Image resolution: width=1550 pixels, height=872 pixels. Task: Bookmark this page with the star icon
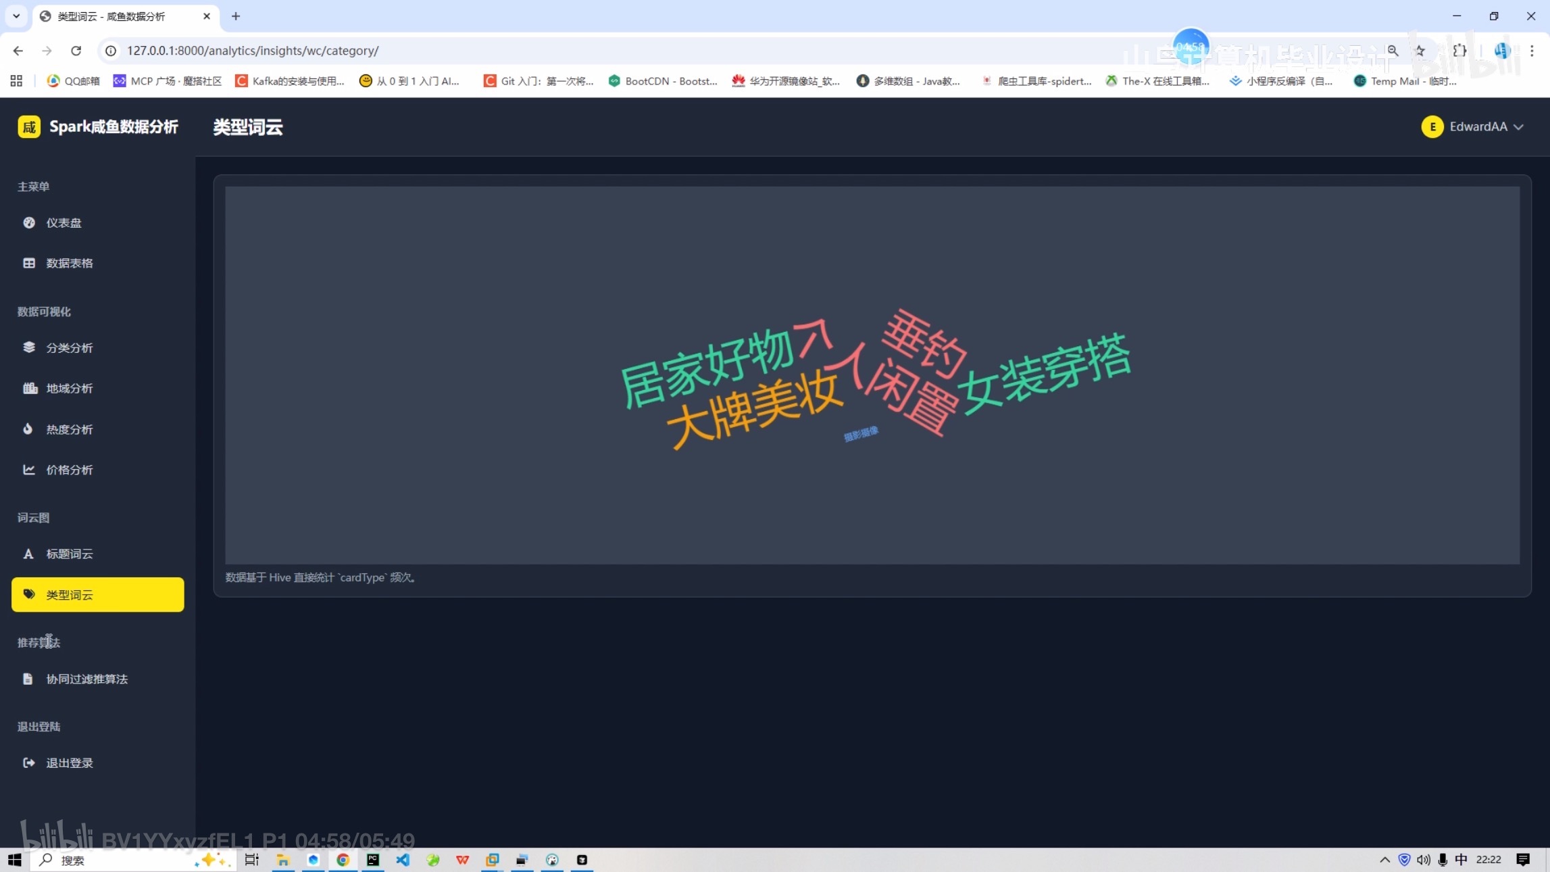(x=1420, y=51)
